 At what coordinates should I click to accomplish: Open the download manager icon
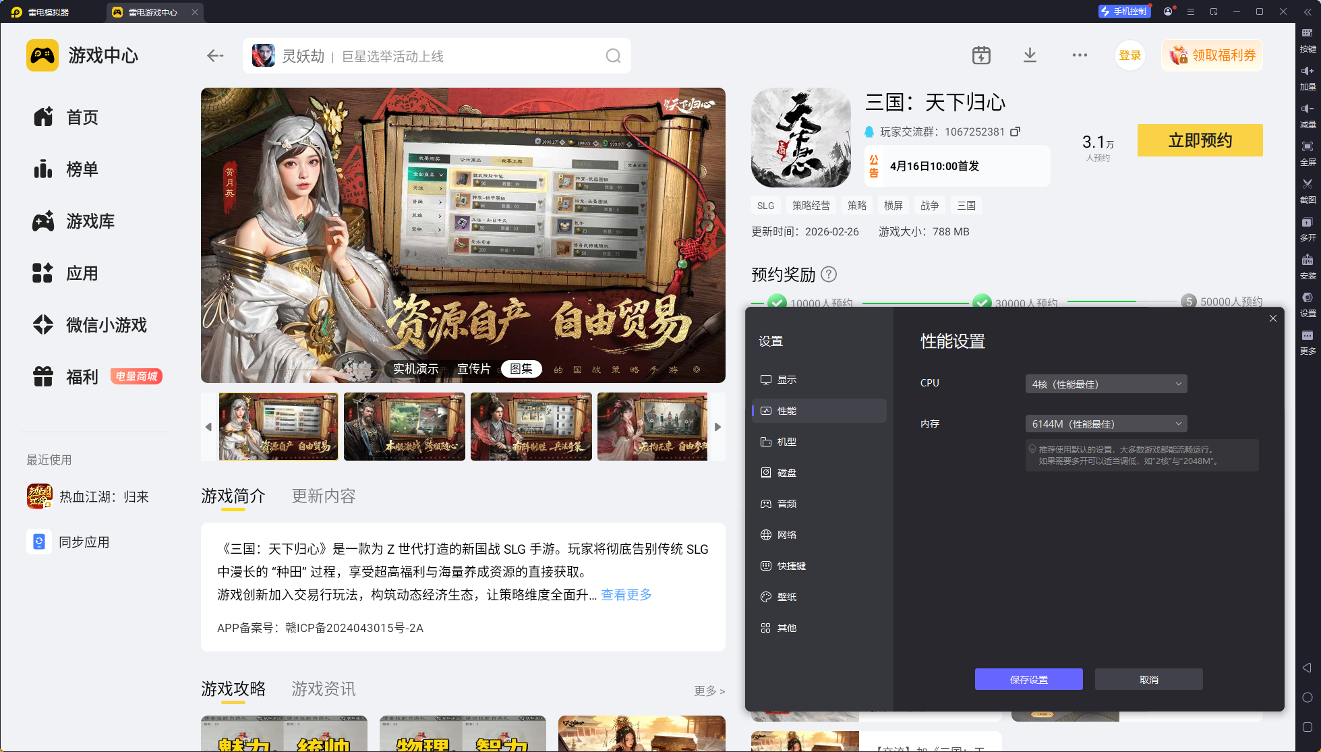pyautogui.click(x=1029, y=55)
